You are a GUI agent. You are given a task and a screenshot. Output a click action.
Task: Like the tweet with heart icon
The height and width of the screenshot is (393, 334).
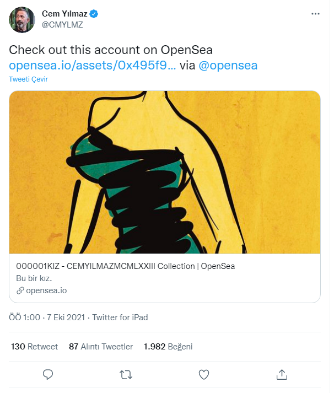click(x=204, y=375)
